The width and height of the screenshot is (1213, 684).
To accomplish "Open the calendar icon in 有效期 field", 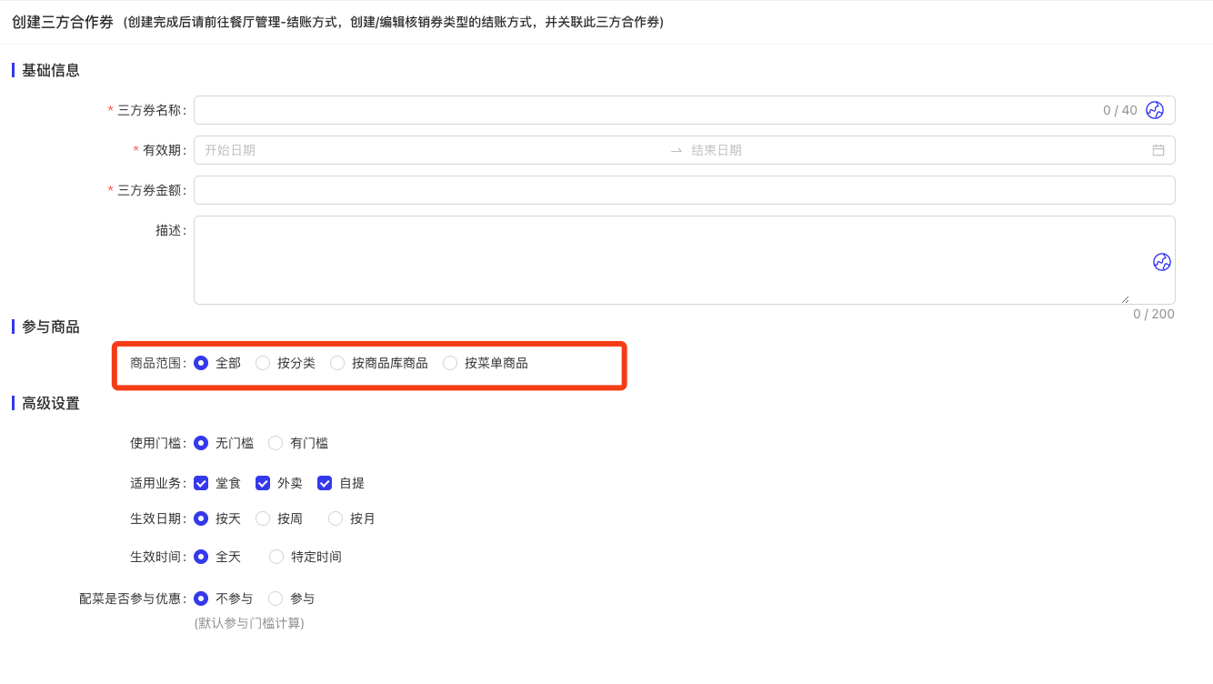I will [1158, 150].
